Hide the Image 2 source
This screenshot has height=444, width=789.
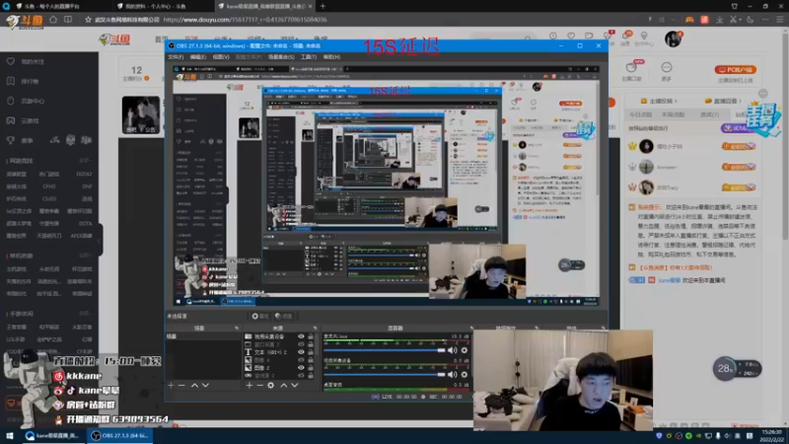pyautogui.click(x=301, y=368)
